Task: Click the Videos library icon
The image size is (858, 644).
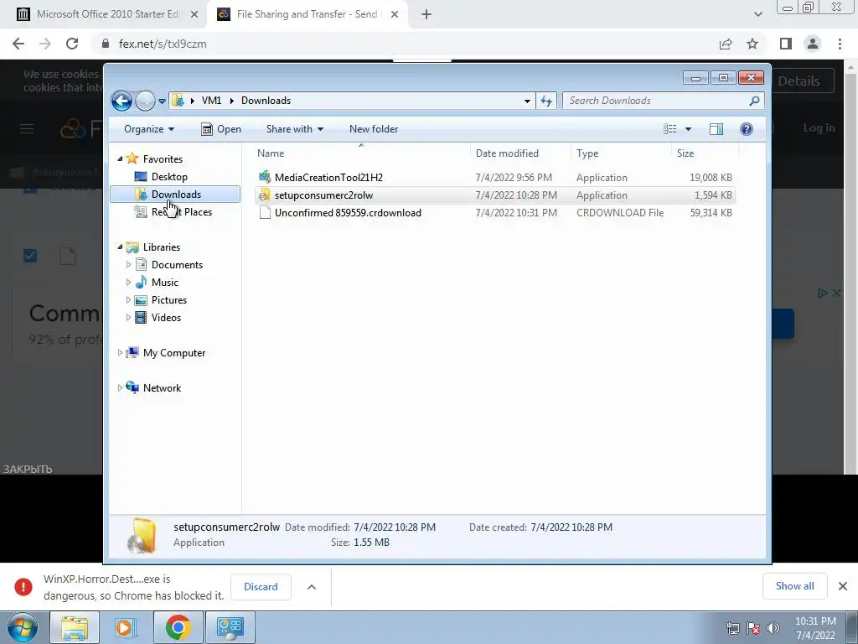Action: coord(141,318)
